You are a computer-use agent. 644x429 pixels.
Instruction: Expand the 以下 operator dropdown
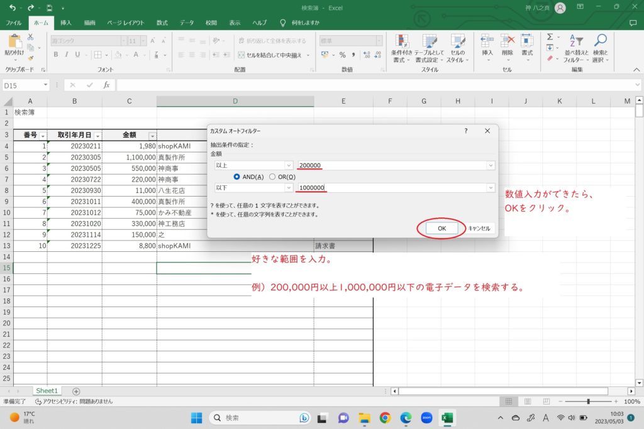289,188
